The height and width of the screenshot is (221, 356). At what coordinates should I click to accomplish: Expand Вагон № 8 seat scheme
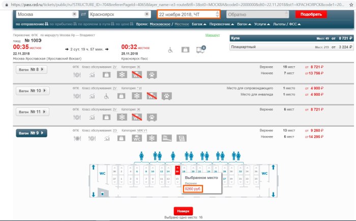pyautogui.click(x=32, y=70)
